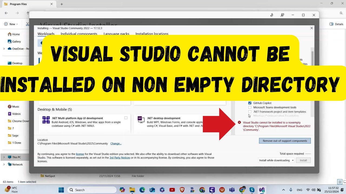Check .NET Framework project and item templates
The image size is (346, 194).
point(250,112)
